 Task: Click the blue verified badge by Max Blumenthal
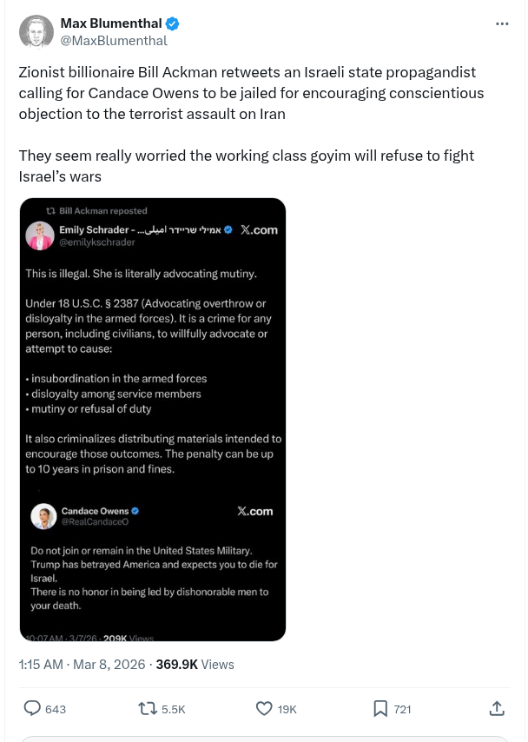click(x=174, y=23)
